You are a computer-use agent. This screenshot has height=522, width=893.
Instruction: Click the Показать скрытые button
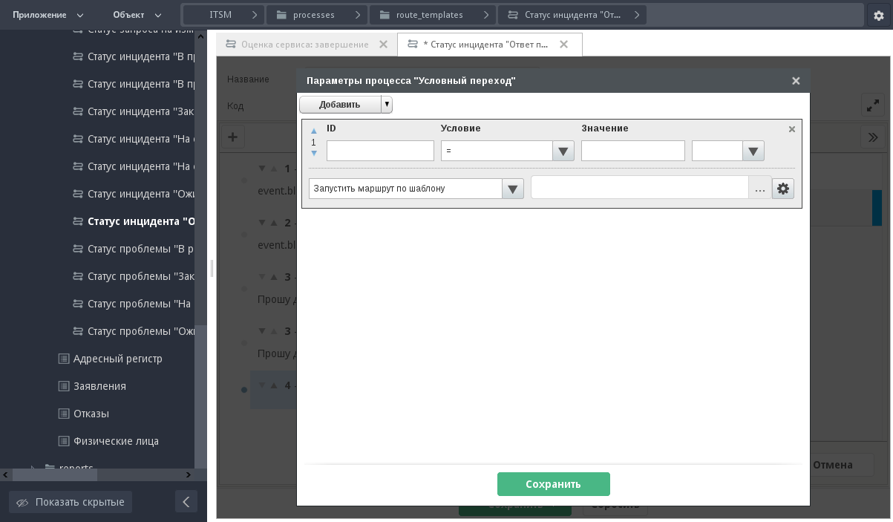[x=71, y=502]
